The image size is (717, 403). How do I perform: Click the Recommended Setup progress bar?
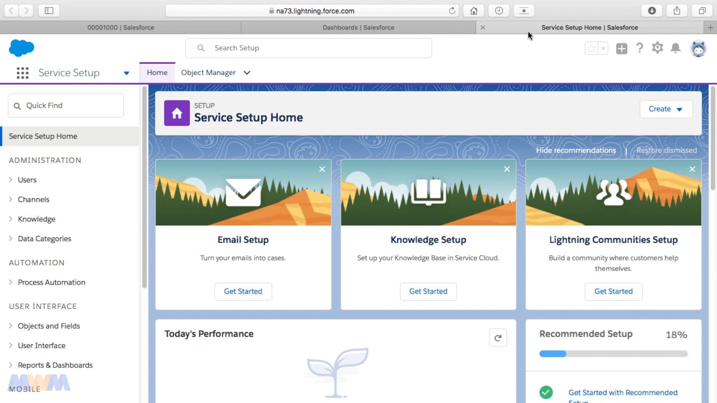613,354
